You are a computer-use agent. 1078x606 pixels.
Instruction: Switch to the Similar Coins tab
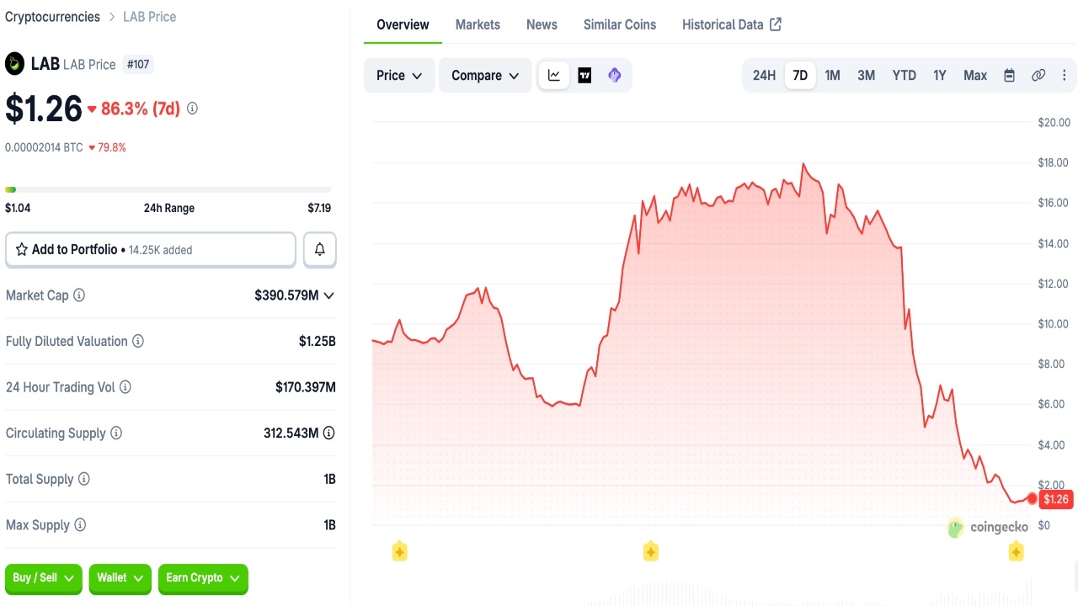pyautogui.click(x=620, y=24)
